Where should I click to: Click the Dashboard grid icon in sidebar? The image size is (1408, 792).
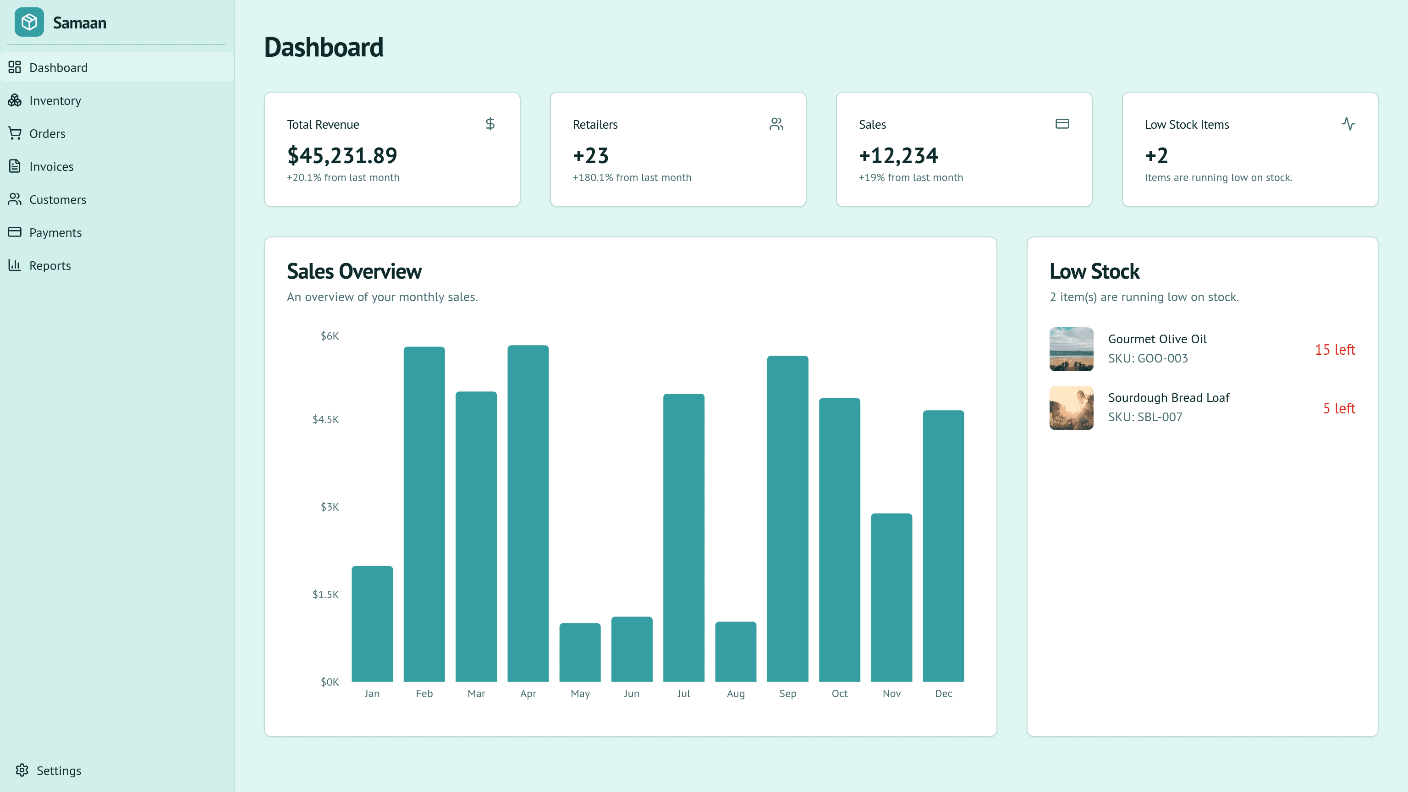click(15, 67)
